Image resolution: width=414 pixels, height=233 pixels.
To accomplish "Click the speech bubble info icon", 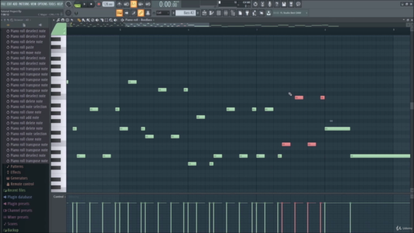I will [298, 5].
